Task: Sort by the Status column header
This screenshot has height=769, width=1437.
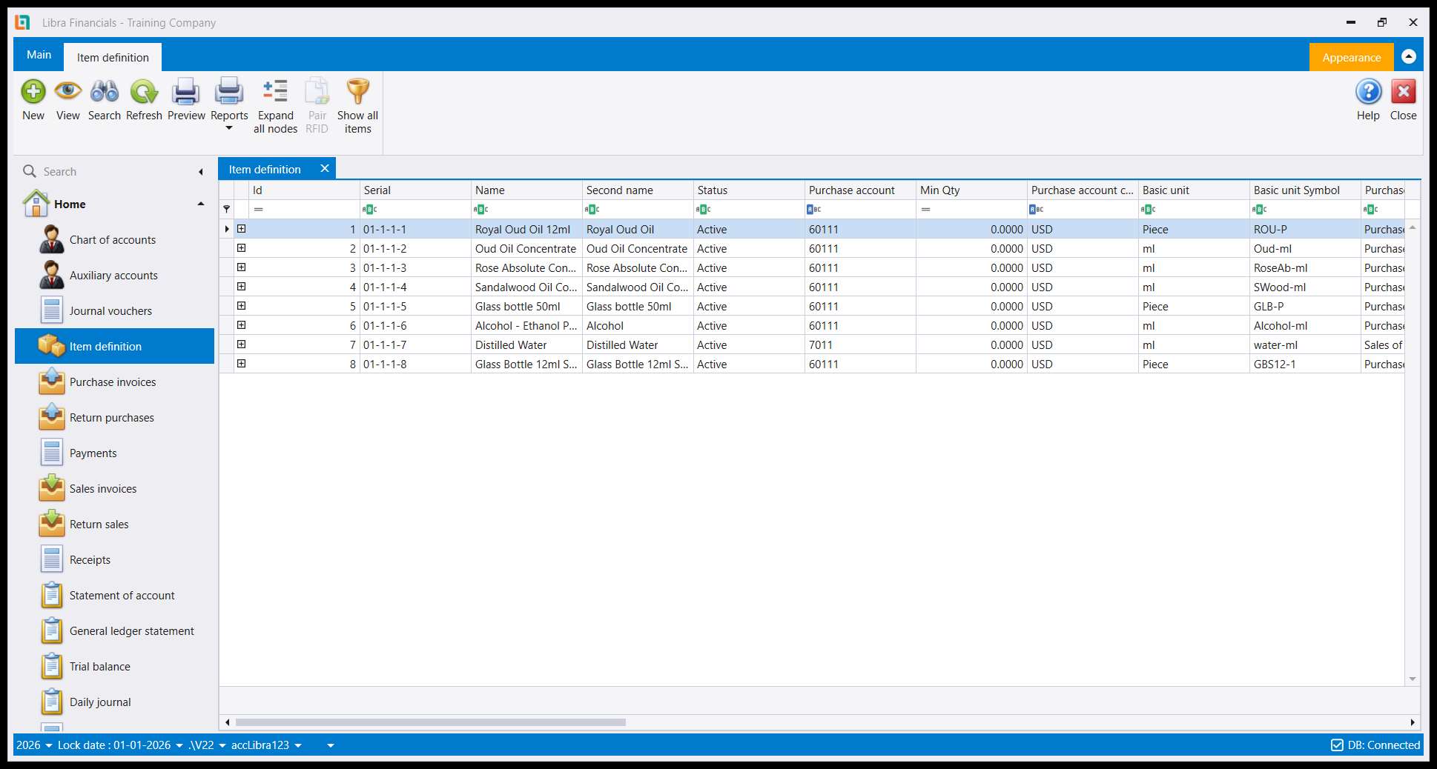Action: (x=749, y=190)
